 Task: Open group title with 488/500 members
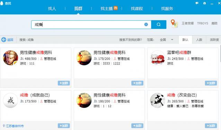(x=36, y=53)
